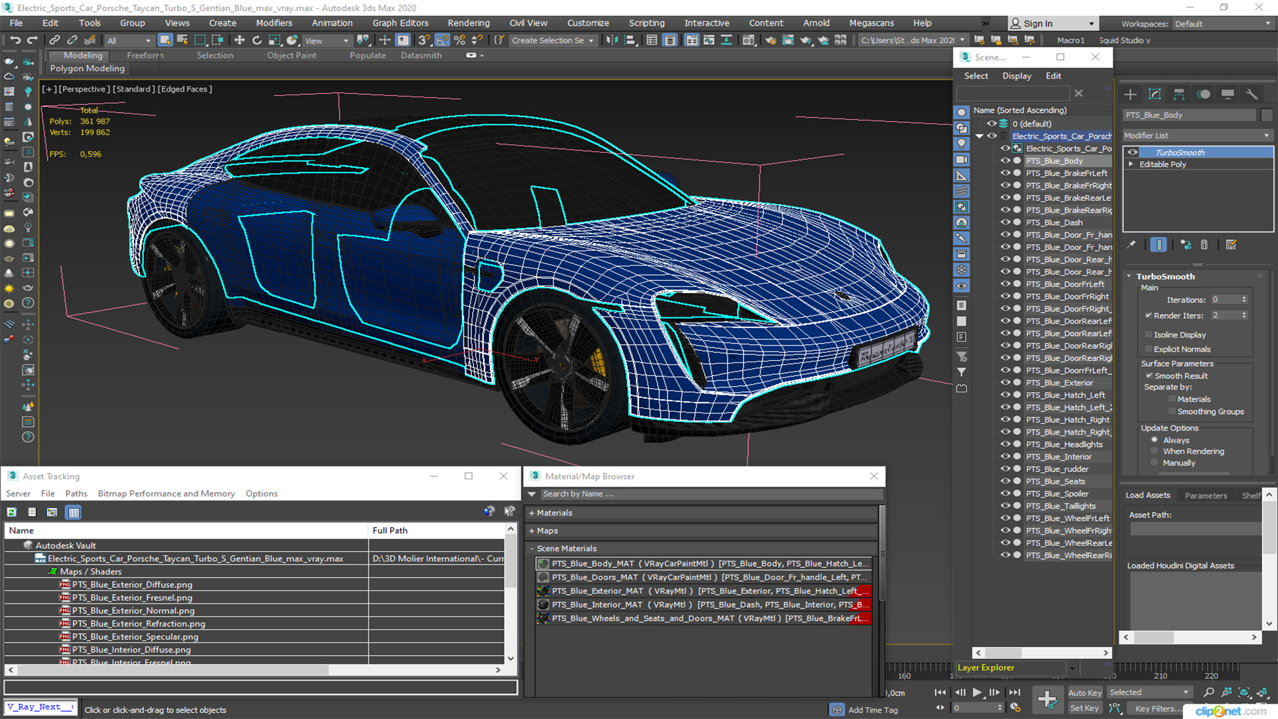Click the Undo arrow in main toolbar
This screenshot has width=1278, height=719.
click(15, 41)
